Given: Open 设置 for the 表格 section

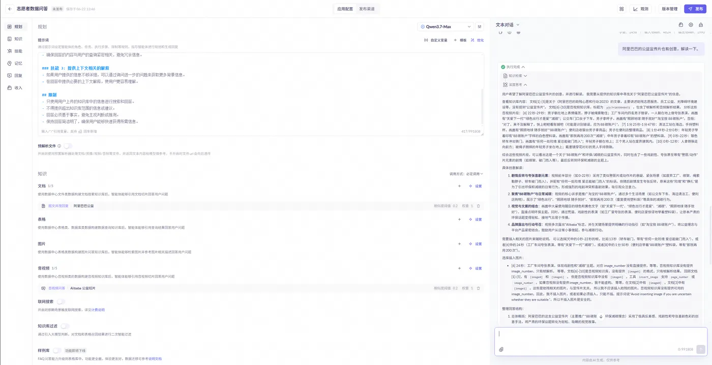Looking at the screenshot, I should click(475, 220).
